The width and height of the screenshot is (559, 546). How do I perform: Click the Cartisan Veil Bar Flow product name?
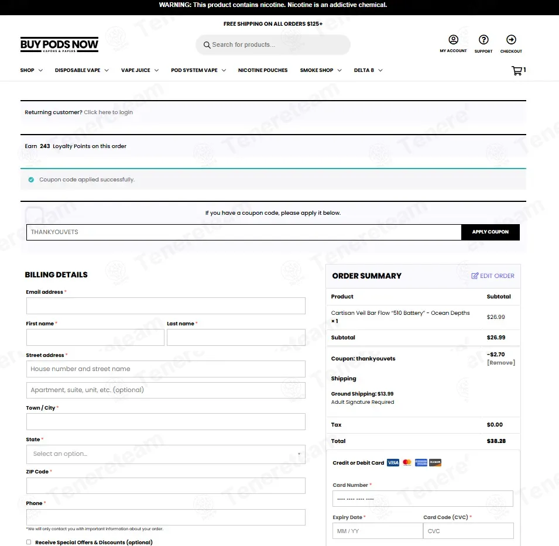click(x=400, y=313)
